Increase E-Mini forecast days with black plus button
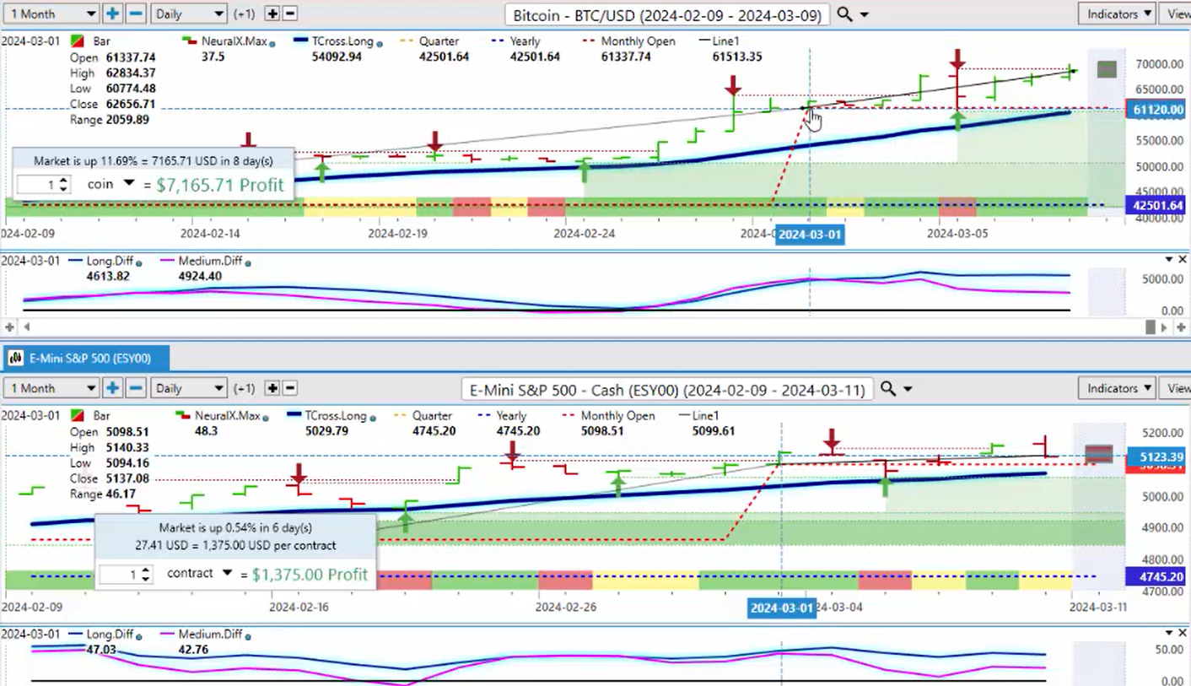The image size is (1191, 686). tap(272, 388)
